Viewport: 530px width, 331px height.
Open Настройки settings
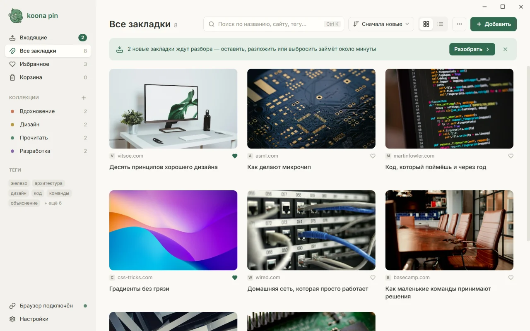(48, 319)
